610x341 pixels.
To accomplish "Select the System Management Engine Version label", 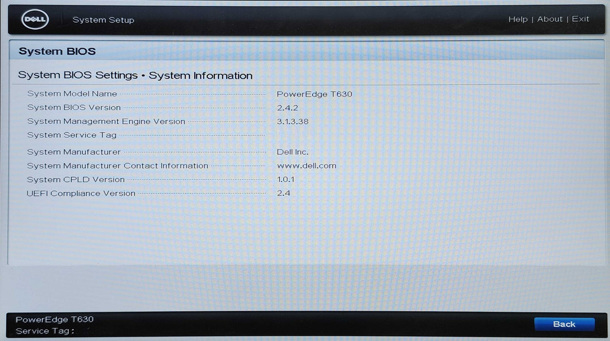I will (x=106, y=121).
